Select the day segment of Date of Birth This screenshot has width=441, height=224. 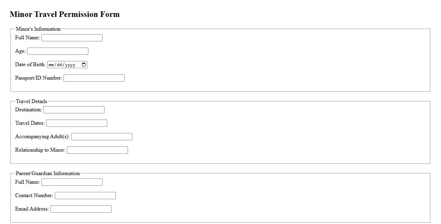click(60, 65)
